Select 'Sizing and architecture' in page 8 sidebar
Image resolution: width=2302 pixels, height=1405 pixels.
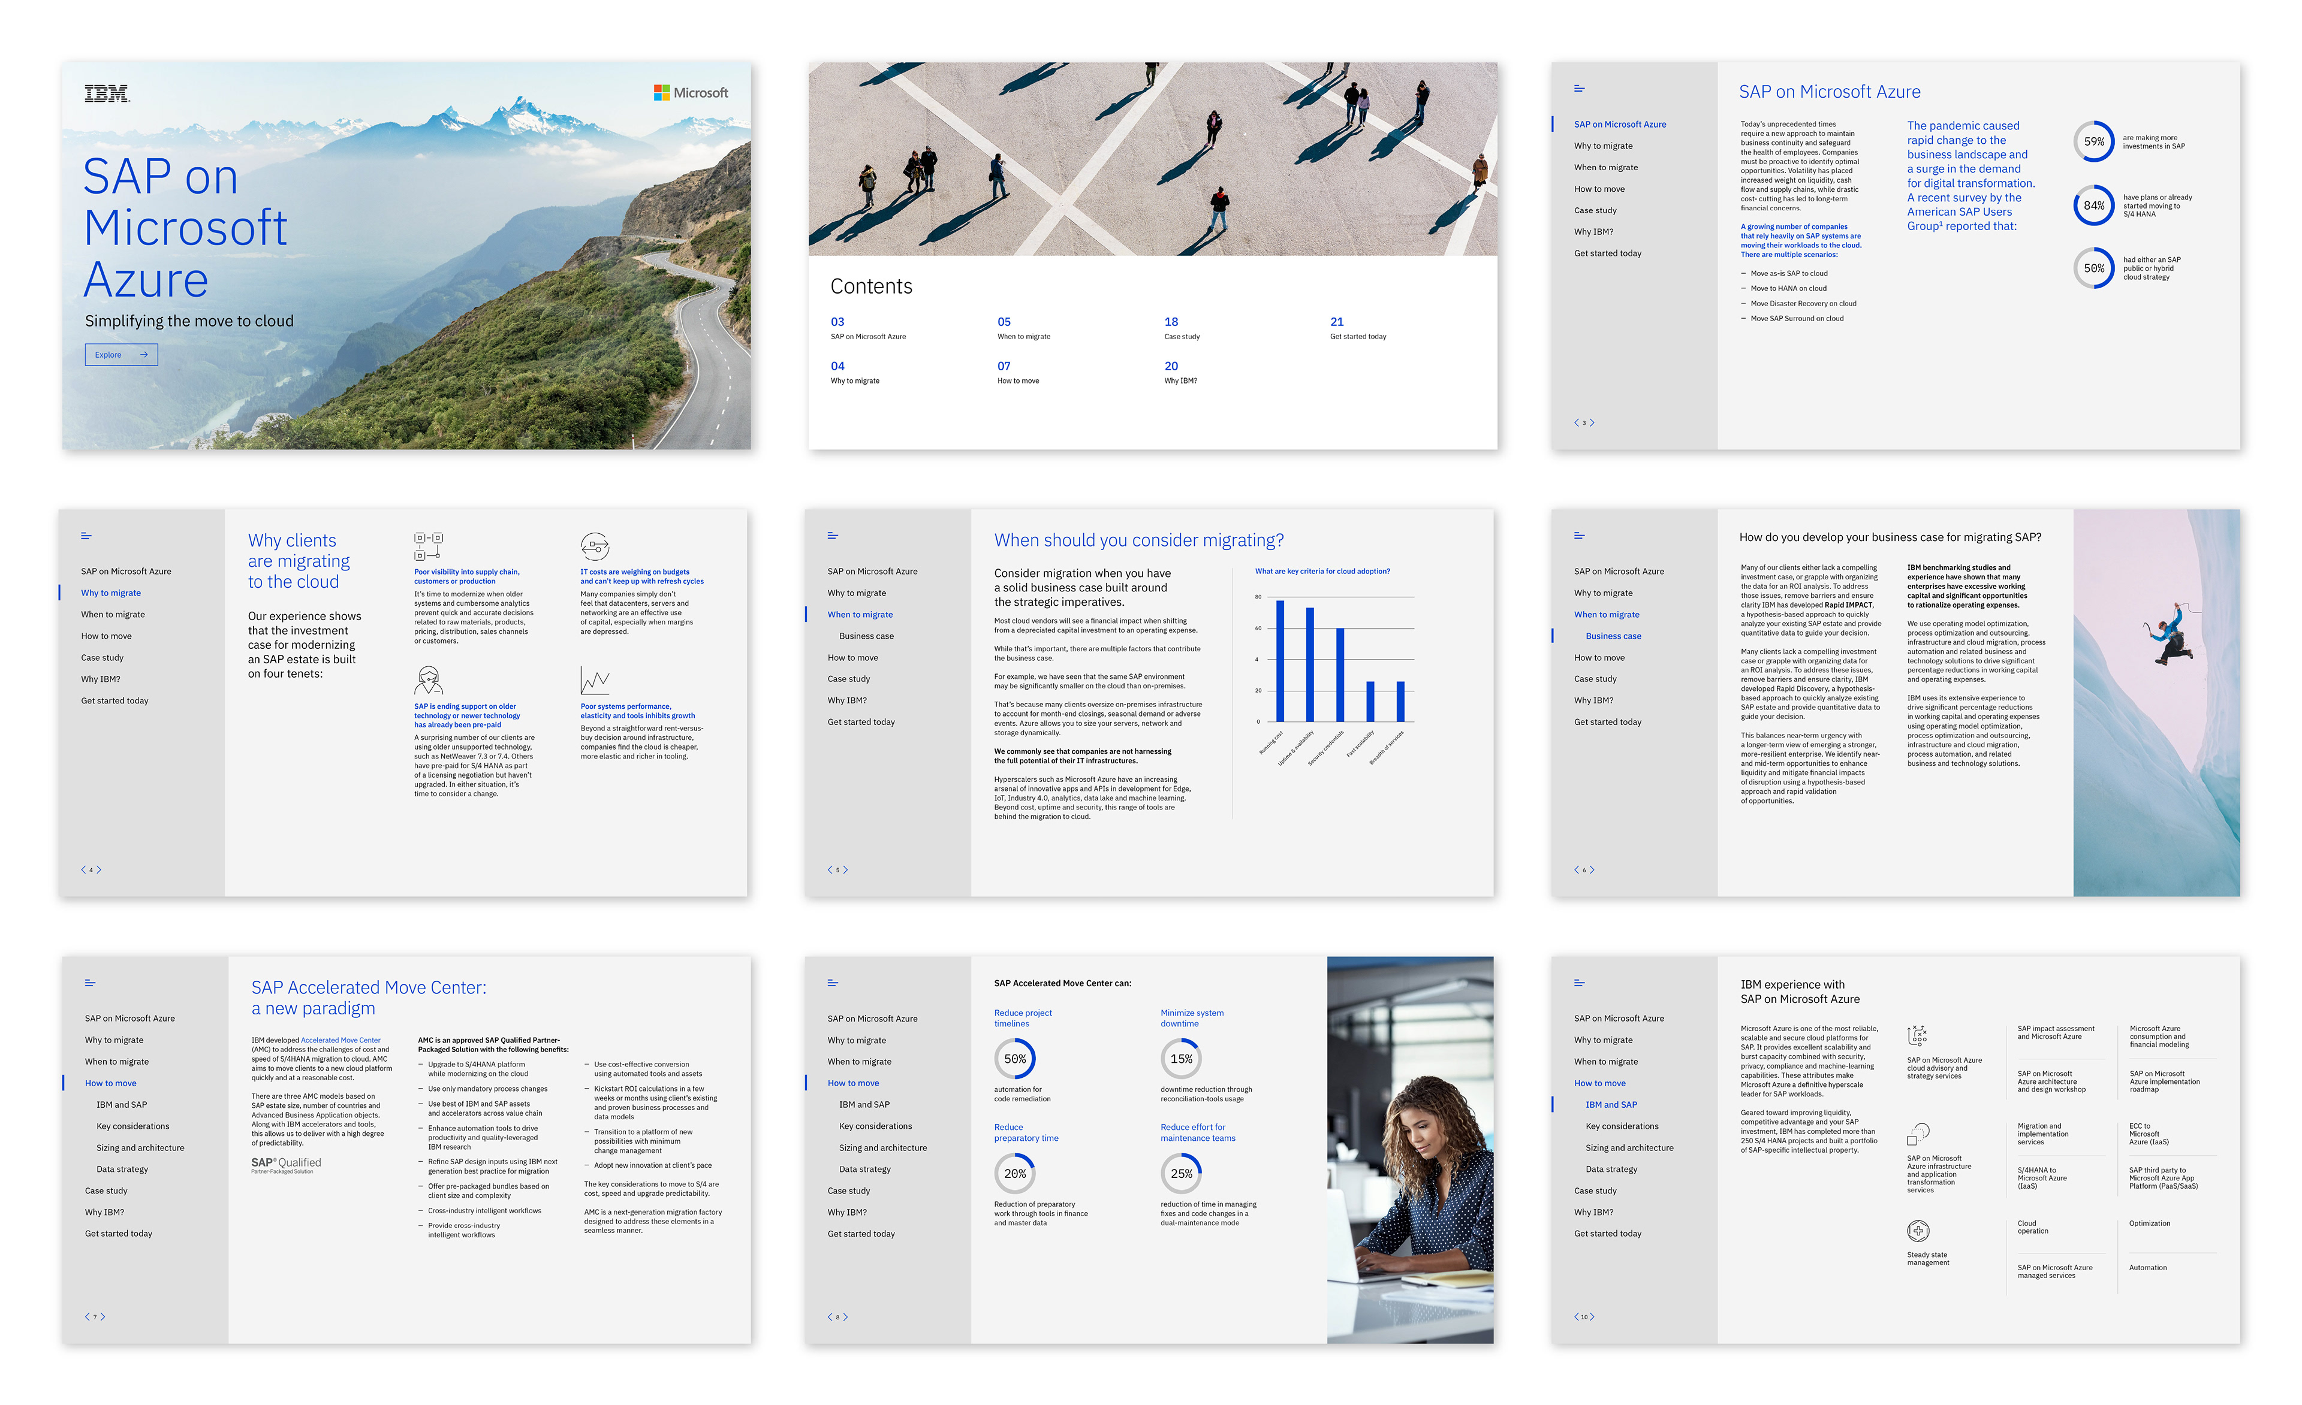tap(883, 1147)
